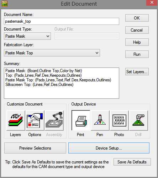
Task: Expand the Fabrication Layer dropdown
Action: coord(52,53)
